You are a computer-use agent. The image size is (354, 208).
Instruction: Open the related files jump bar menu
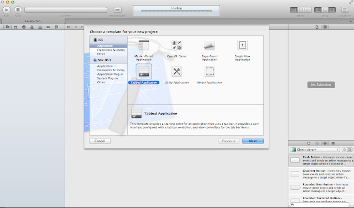68,27
